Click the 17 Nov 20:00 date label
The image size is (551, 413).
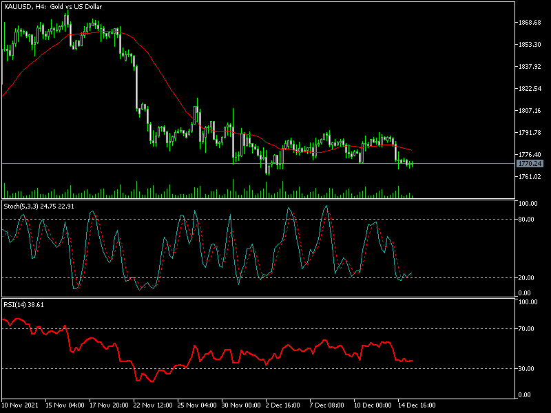coord(109,405)
